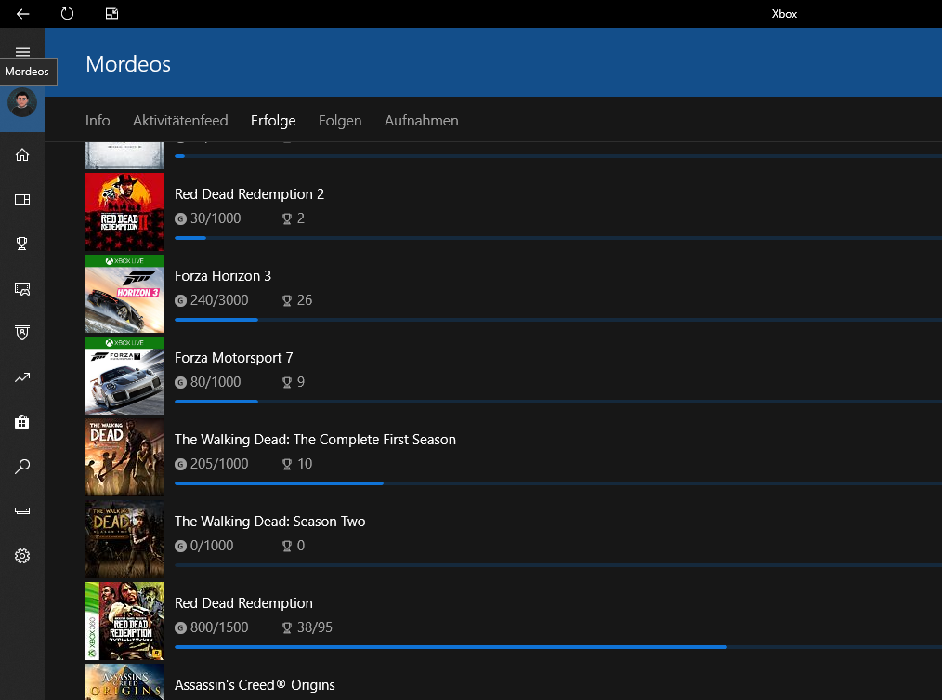Click the Walking Dead First Season progress bar

(558, 483)
